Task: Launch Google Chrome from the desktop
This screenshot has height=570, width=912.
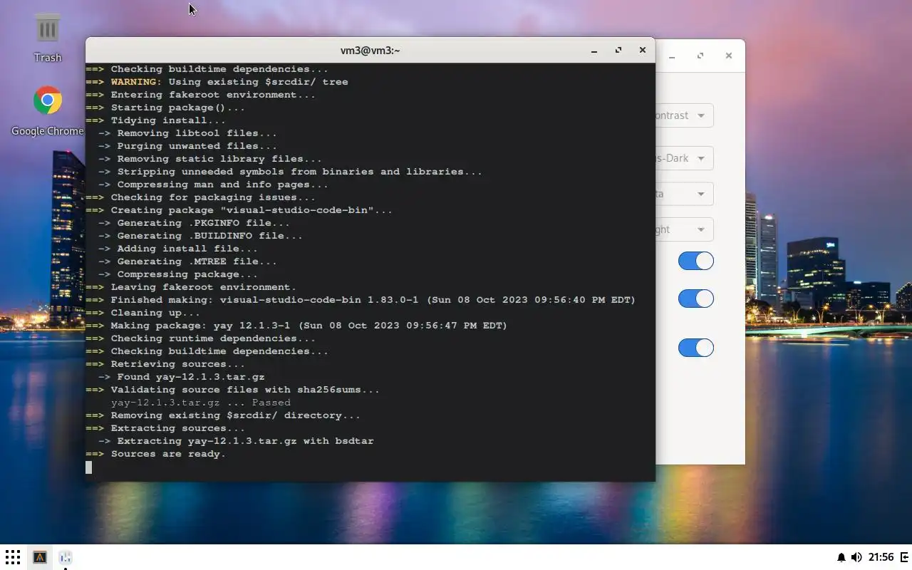Action: tap(48, 111)
